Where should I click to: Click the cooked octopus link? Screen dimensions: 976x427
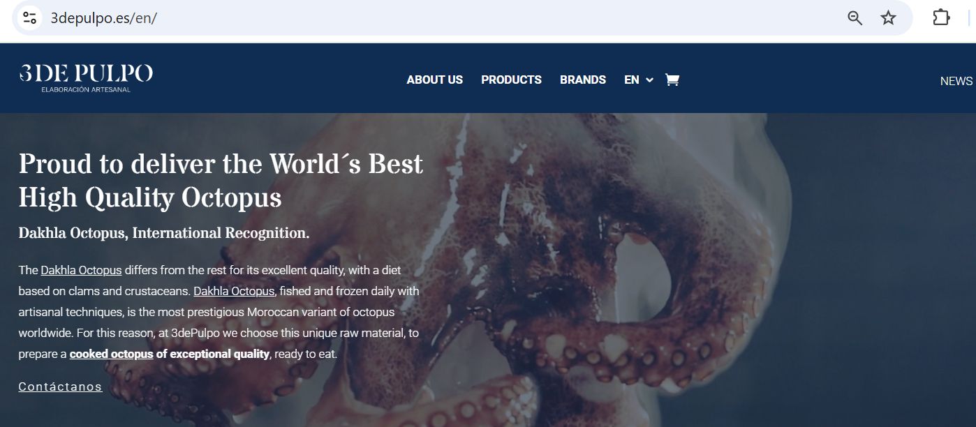click(111, 354)
